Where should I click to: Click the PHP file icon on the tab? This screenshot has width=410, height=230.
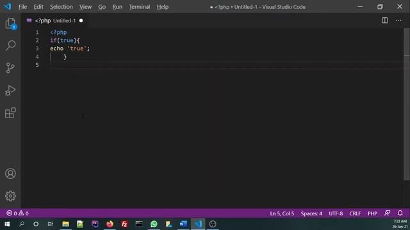[29, 20]
